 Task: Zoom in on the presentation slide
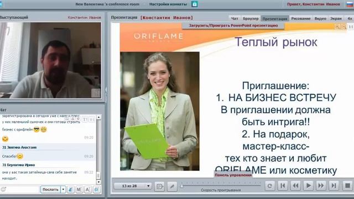tap(337, 27)
